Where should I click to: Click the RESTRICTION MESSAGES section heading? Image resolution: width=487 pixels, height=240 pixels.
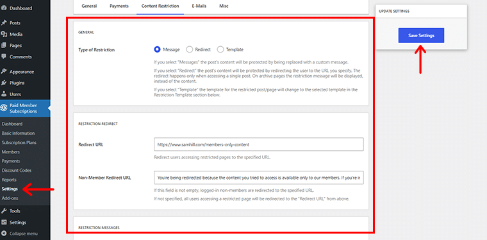point(99,228)
